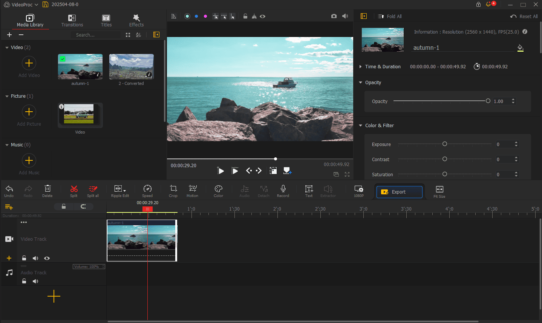
Task: Collapse the Video group in library
Action: tap(7, 48)
